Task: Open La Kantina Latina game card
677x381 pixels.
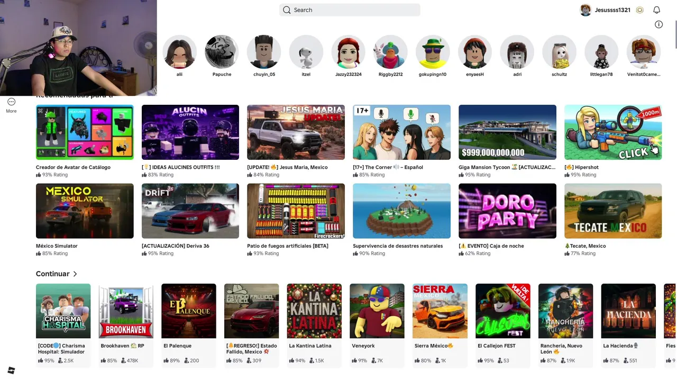Action: (x=314, y=324)
